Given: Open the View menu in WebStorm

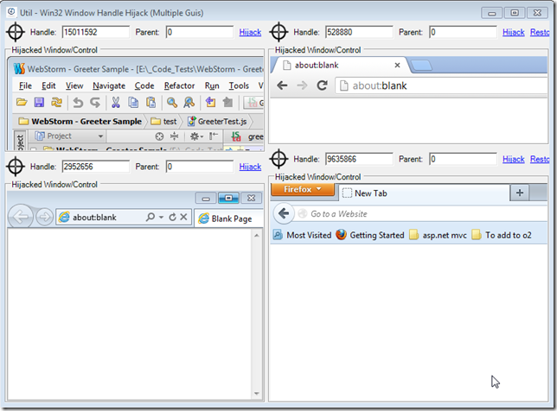Looking at the screenshot, I should [74, 85].
